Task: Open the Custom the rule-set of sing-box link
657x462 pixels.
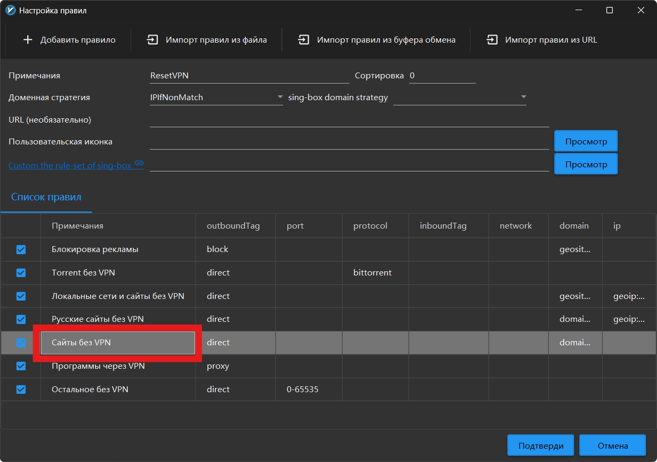Action: point(70,165)
